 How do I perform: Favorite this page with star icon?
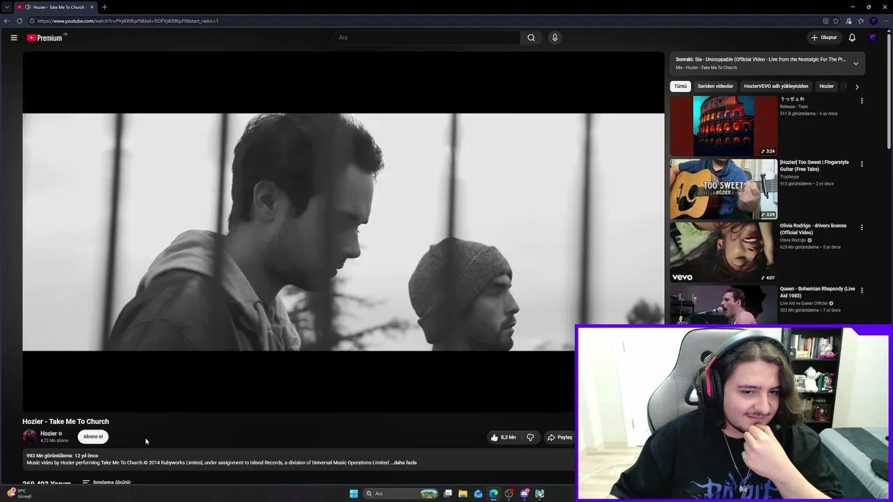coord(836,21)
